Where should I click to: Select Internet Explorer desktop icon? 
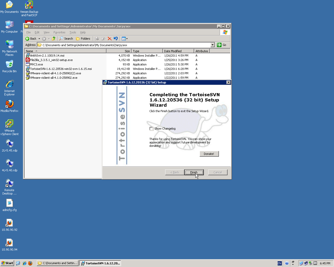[9, 88]
